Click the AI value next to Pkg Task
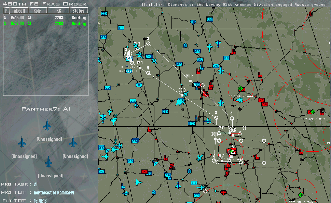 36,185
